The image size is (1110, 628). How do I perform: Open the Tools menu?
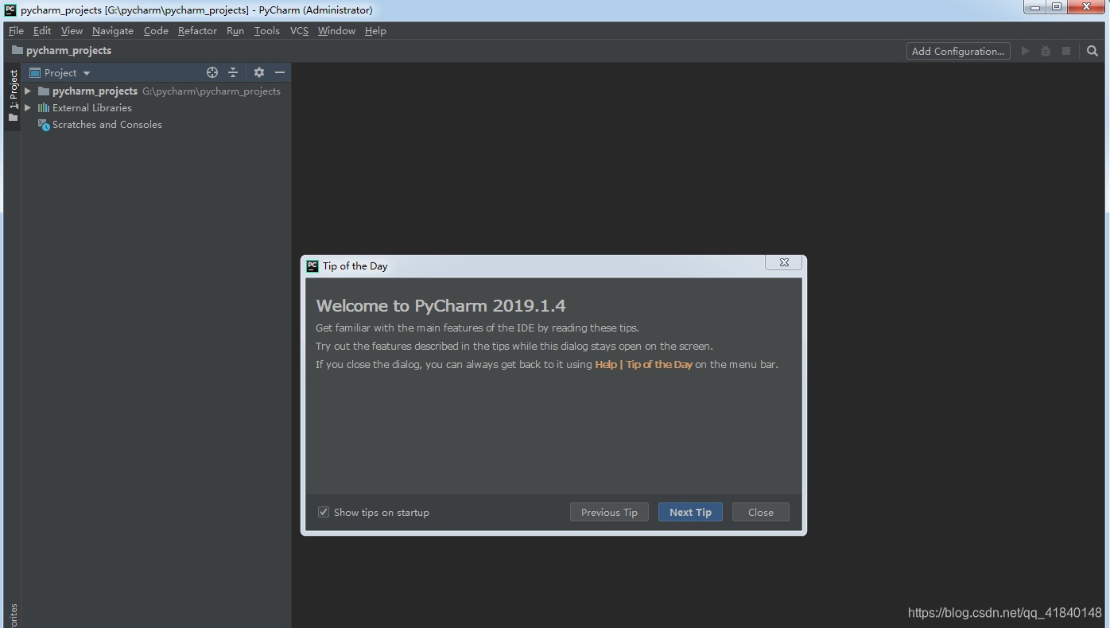point(267,31)
